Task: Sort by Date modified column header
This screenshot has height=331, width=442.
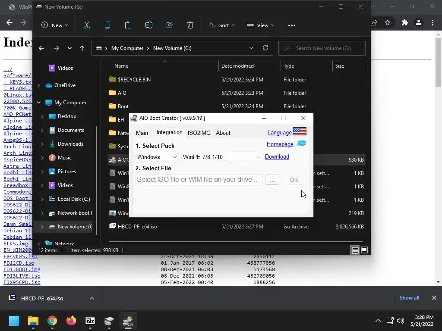Action: (237, 66)
